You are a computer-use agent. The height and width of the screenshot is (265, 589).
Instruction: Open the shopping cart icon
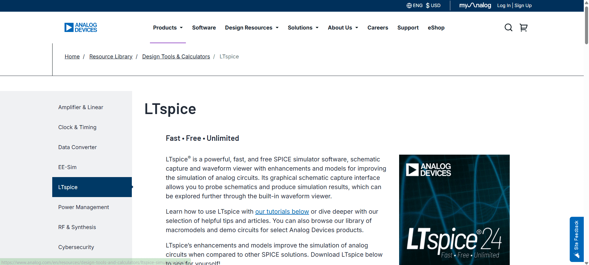(x=524, y=28)
